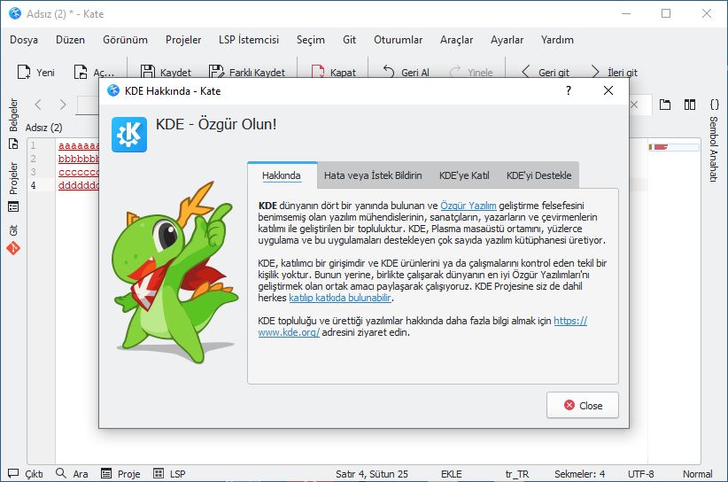Open the LSP İstemcisi menu
Screen dimensions: 728x482
pyautogui.click(x=248, y=40)
